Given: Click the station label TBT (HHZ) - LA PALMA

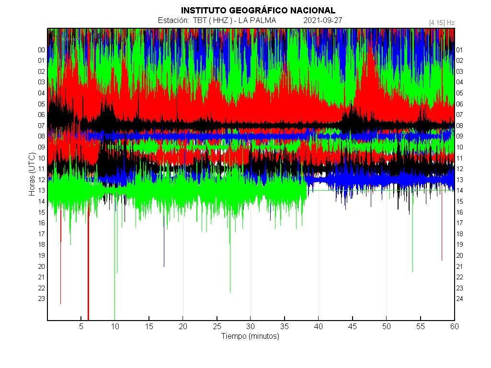Looking at the screenshot, I should 217,20.
